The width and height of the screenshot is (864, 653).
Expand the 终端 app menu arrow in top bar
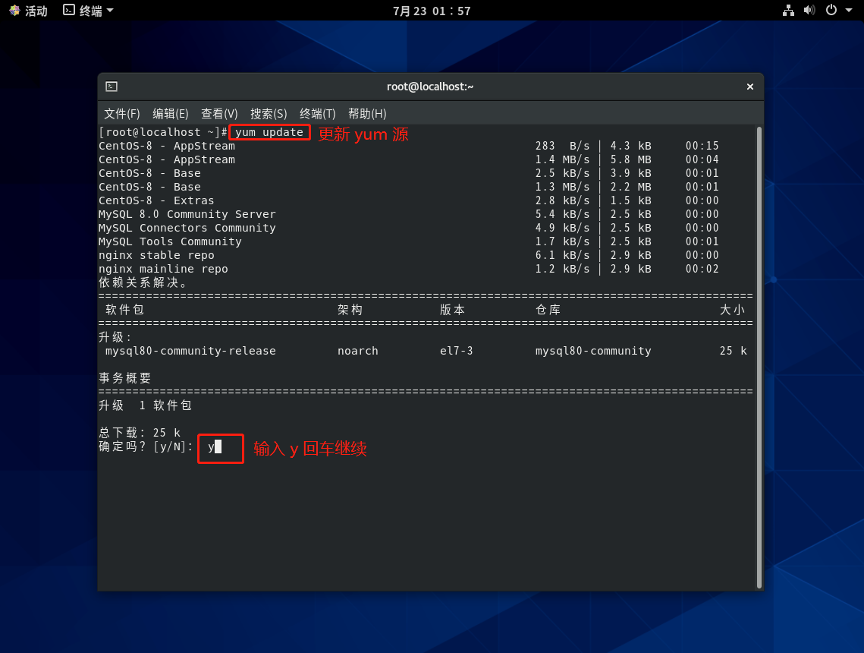tap(110, 11)
